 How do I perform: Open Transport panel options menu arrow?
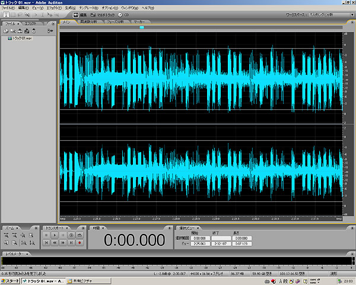pos(83,228)
